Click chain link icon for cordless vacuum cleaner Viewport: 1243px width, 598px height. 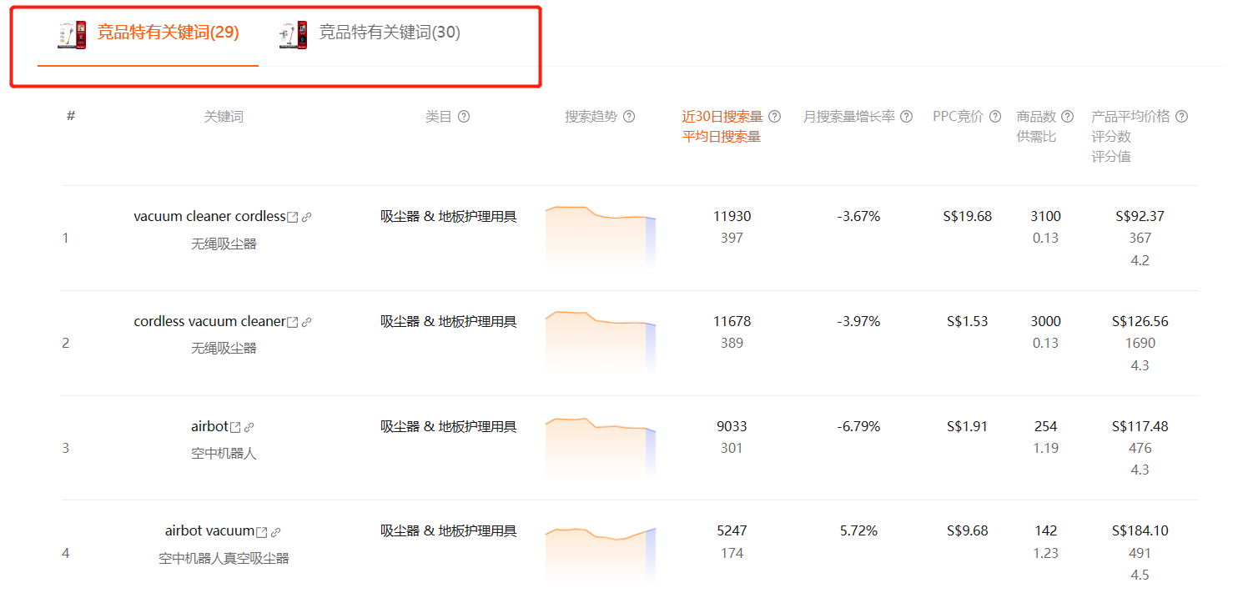(306, 322)
